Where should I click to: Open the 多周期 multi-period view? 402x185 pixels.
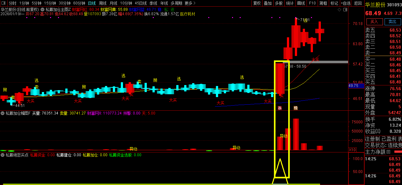tap(177, 3)
